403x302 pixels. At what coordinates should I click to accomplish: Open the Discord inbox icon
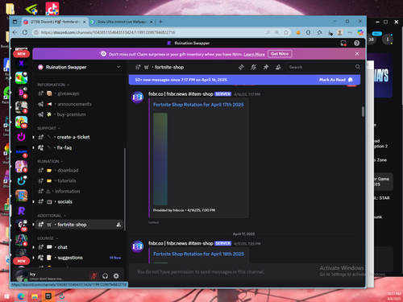[343, 43]
